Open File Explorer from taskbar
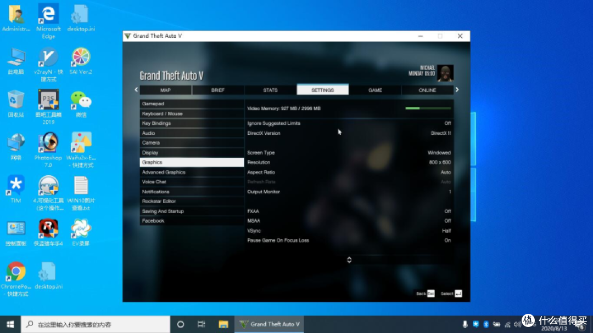Screen dimensions: 593x333 coord(223,324)
